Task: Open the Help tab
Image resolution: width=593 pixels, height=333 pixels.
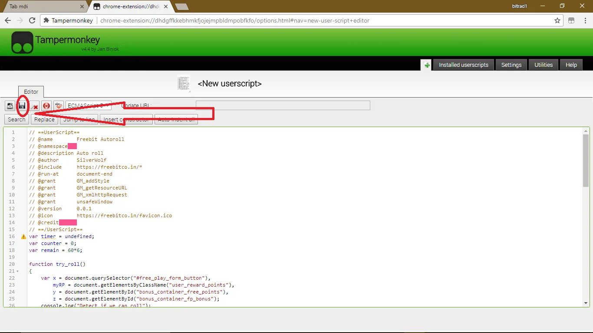Action: (571, 65)
